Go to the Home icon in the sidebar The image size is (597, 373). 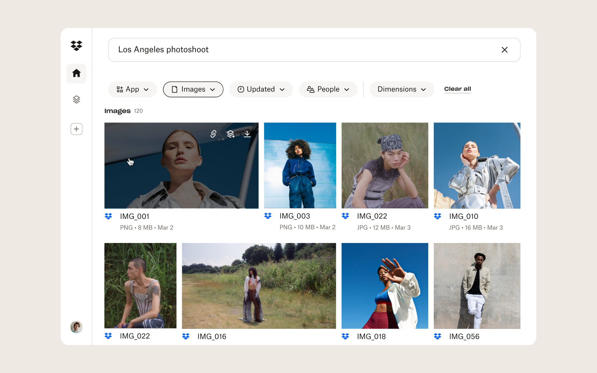[x=76, y=73]
